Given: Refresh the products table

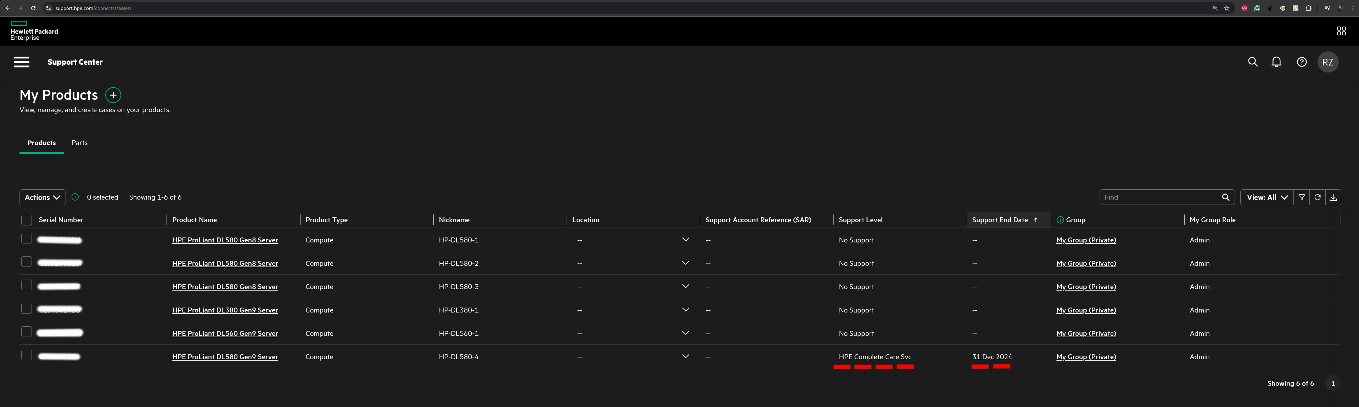Looking at the screenshot, I should (1317, 197).
